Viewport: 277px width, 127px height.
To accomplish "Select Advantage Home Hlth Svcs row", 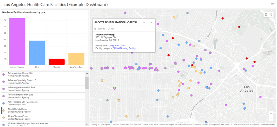I will click(x=43, y=89).
